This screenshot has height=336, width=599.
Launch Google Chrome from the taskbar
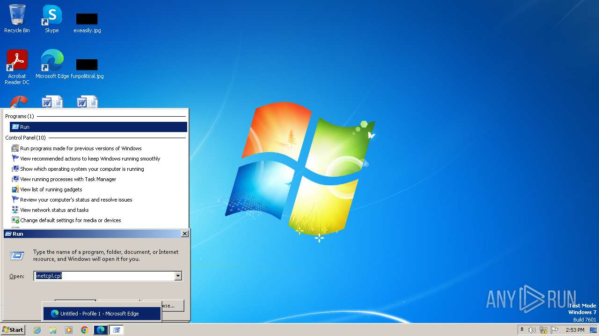(x=85, y=330)
